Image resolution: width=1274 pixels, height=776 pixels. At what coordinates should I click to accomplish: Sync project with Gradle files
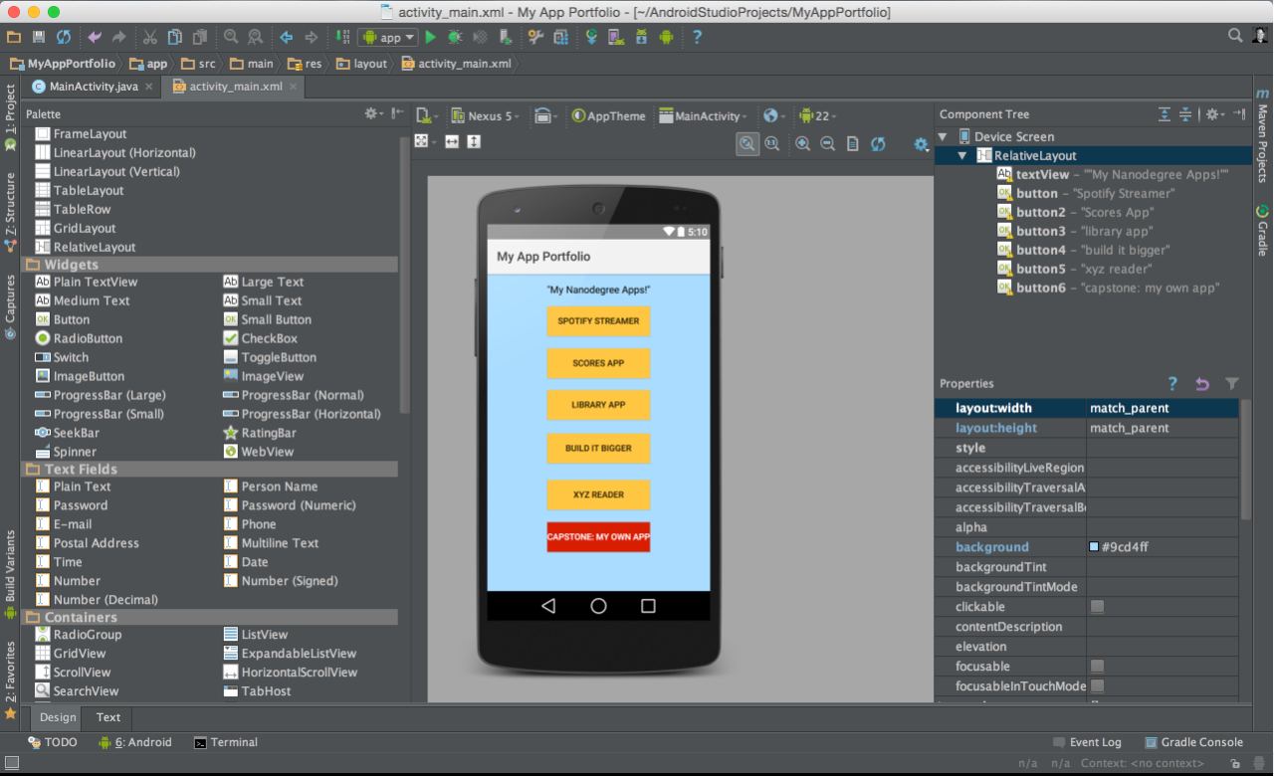click(592, 37)
